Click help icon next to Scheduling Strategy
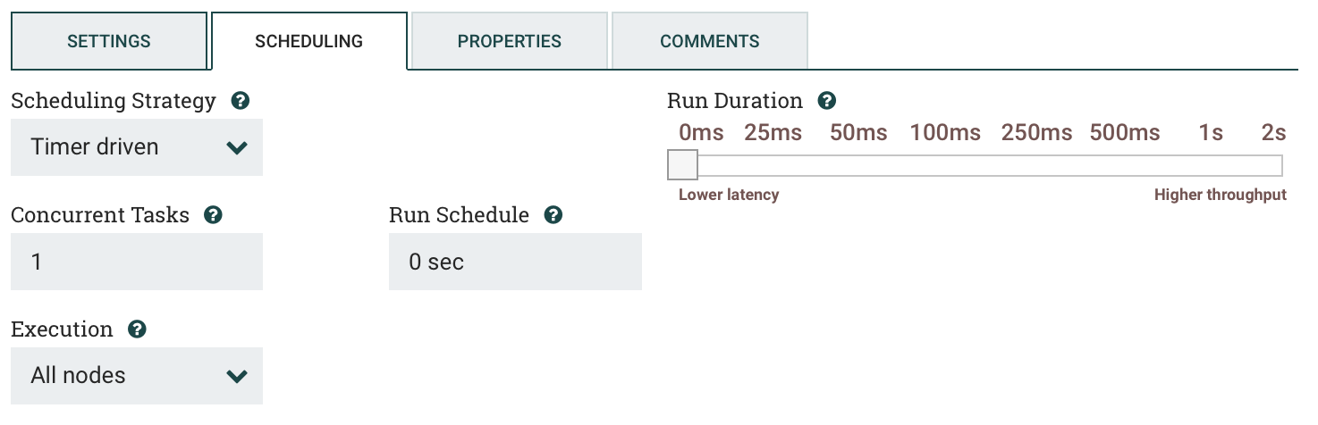The width and height of the screenshot is (1318, 425). click(240, 101)
